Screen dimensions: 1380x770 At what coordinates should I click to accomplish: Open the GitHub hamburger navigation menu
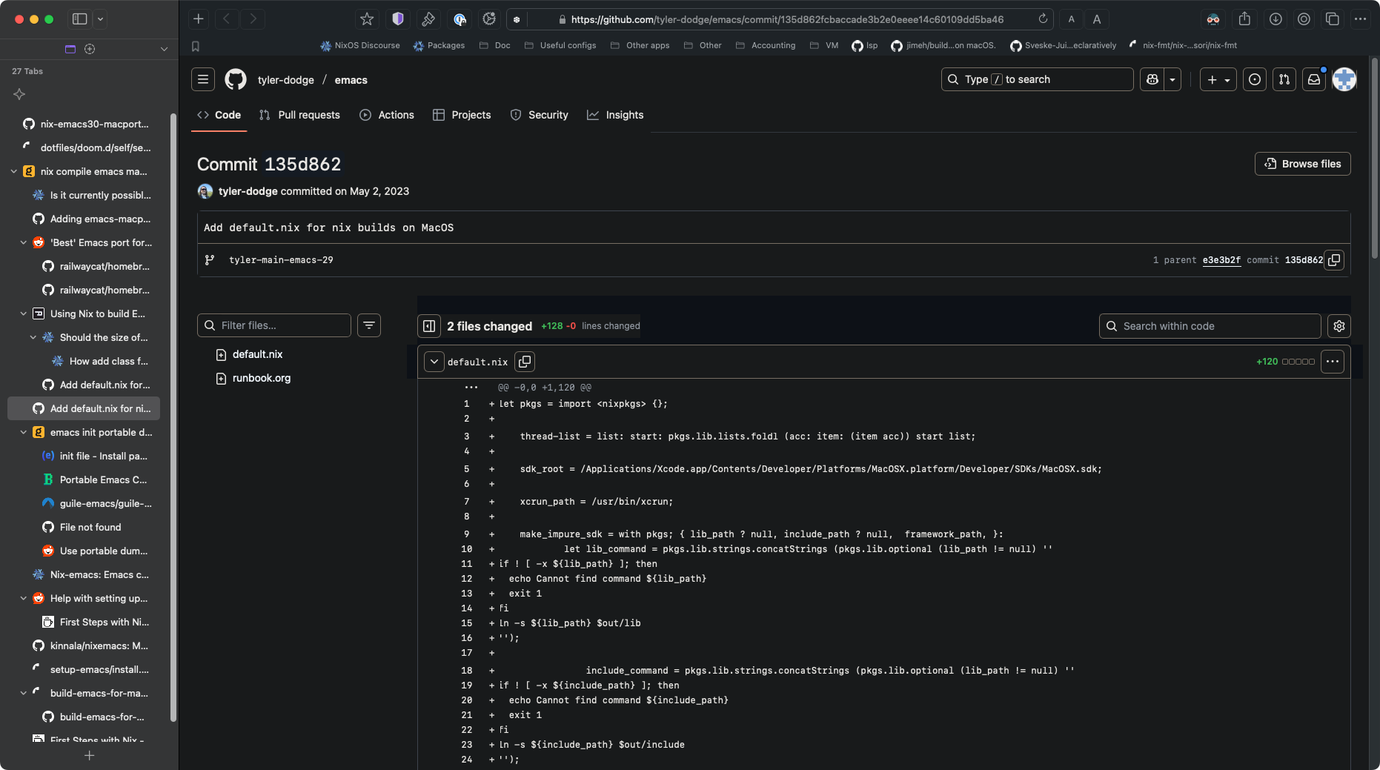click(203, 79)
